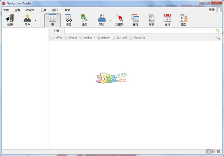Open the Query (查询) section

tap(135, 20)
